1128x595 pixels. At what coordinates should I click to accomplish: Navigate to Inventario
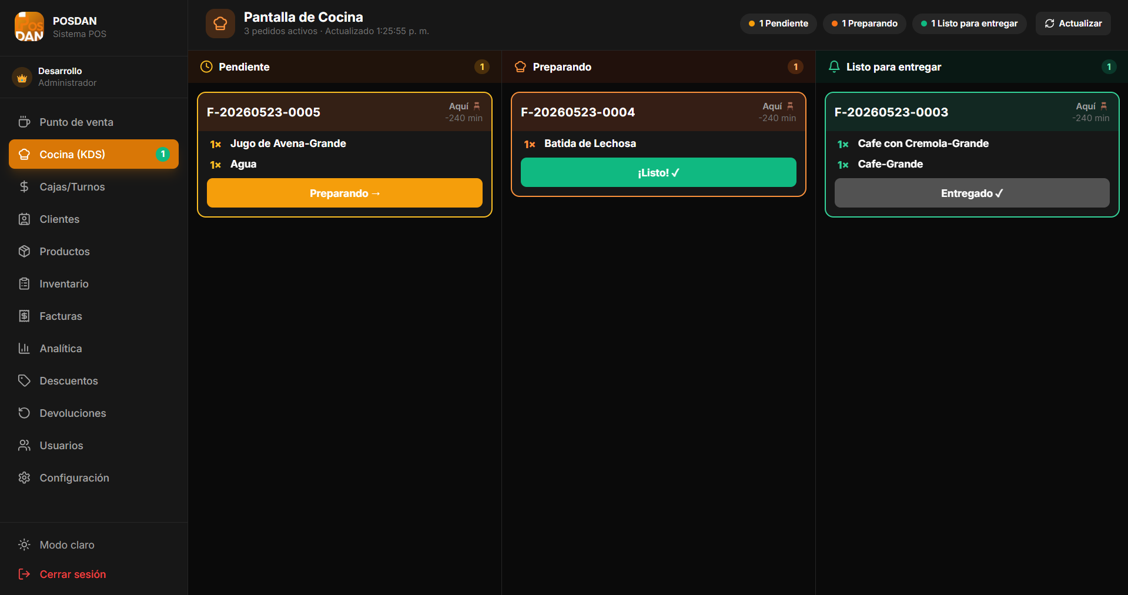tap(93, 283)
